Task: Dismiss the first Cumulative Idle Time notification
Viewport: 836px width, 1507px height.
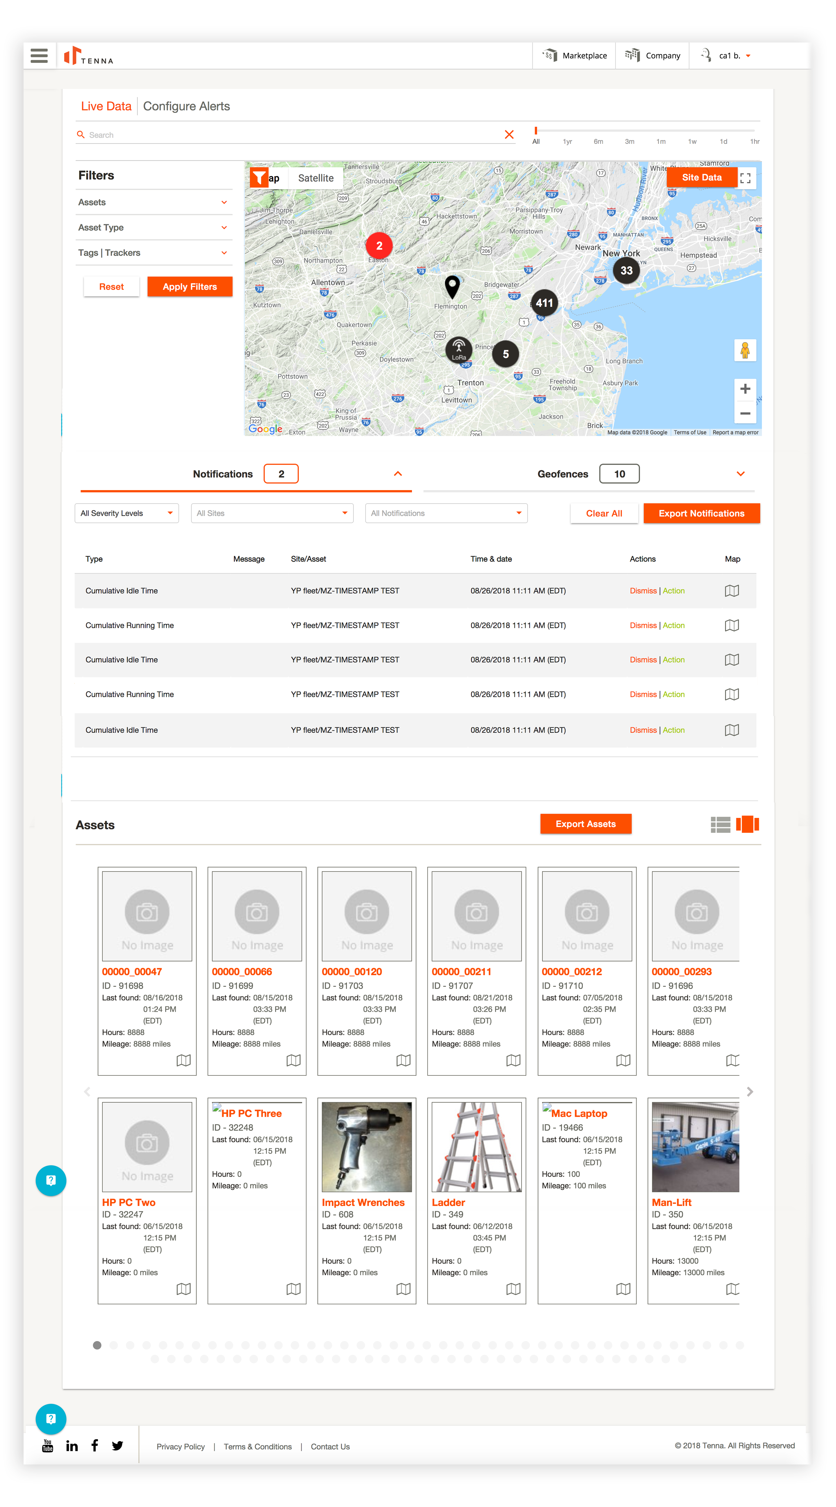Action: (642, 591)
